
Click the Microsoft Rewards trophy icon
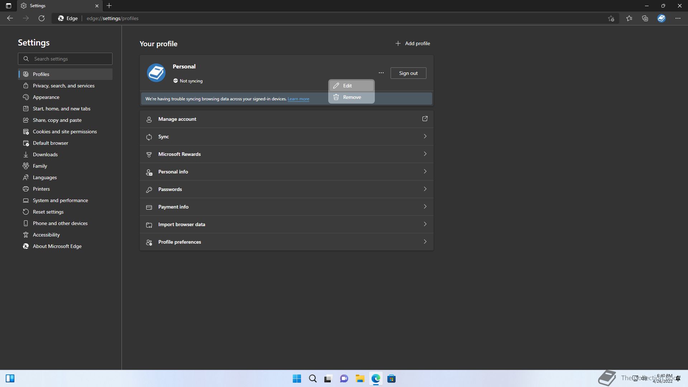149,154
